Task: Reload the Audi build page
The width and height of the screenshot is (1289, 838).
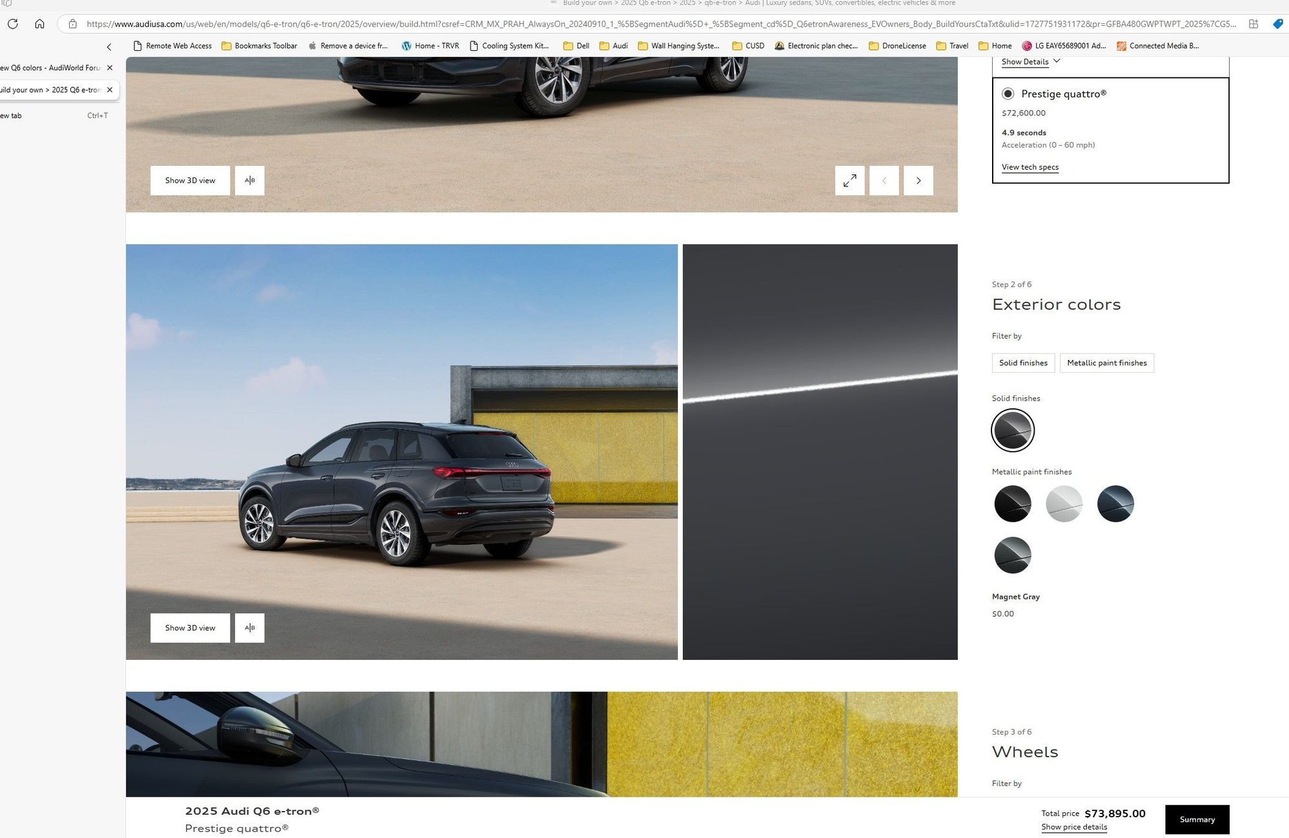Action: 12,24
